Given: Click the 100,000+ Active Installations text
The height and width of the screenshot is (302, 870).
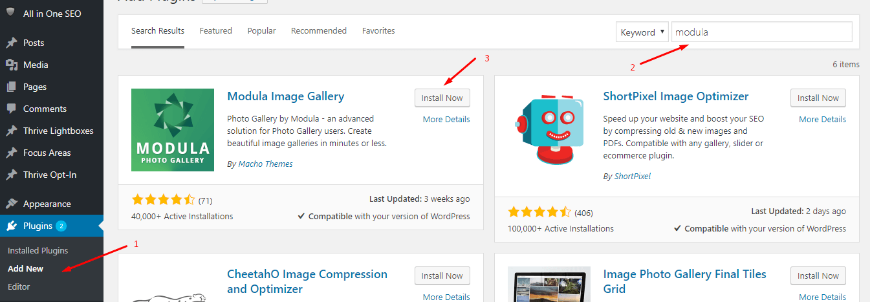Looking at the screenshot, I should (561, 228).
